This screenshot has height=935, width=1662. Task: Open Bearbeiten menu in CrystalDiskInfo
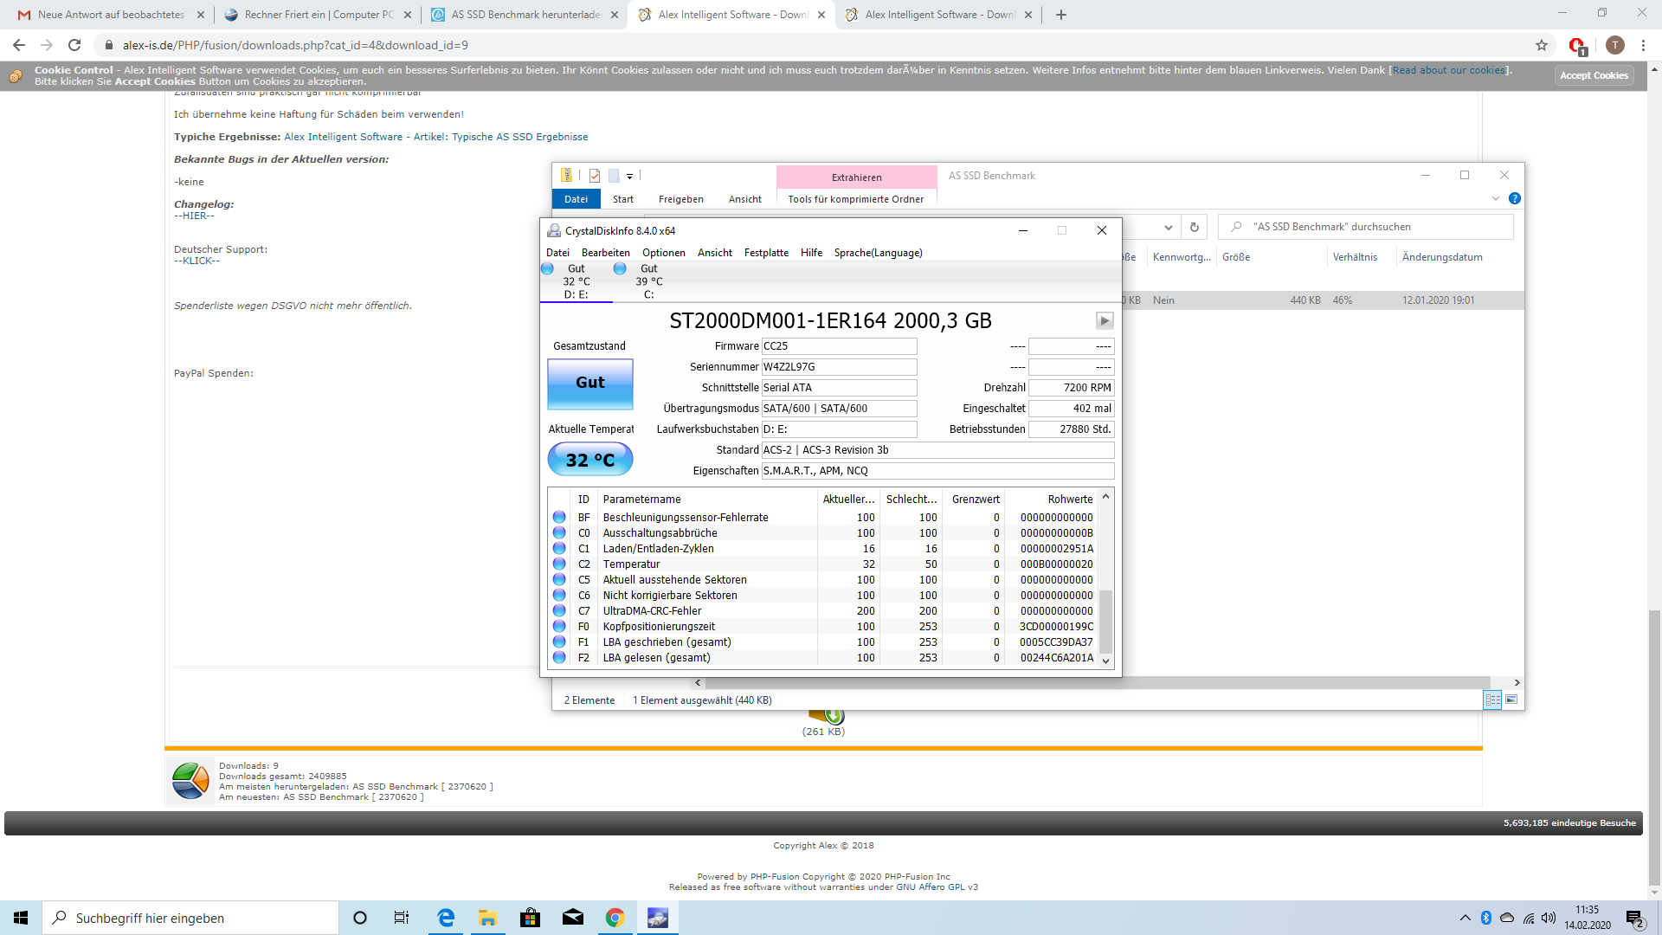click(606, 253)
